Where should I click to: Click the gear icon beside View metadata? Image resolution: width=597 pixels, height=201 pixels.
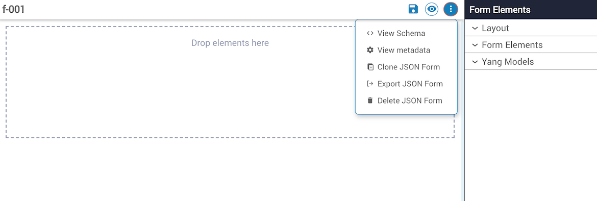(370, 50)
